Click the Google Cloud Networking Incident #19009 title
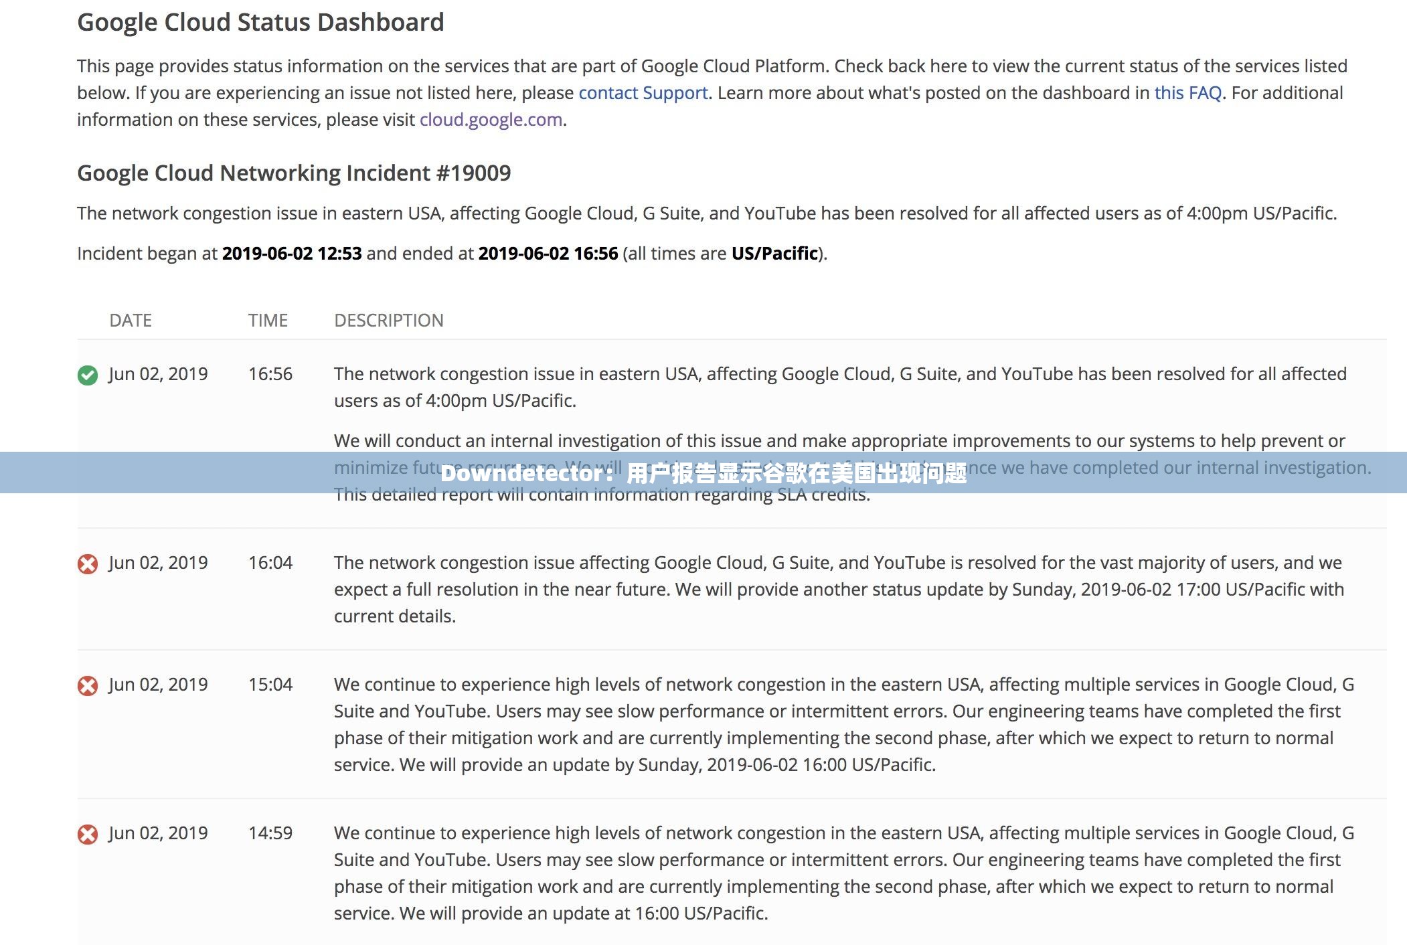The width and height of the screenshot is (1407, 945). [x=294, y=173]
